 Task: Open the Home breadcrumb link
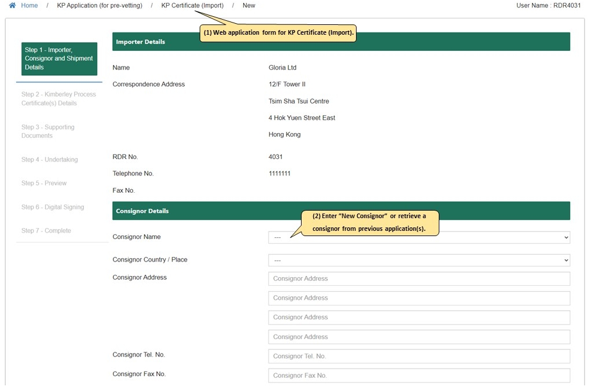[x=30, y=5]
